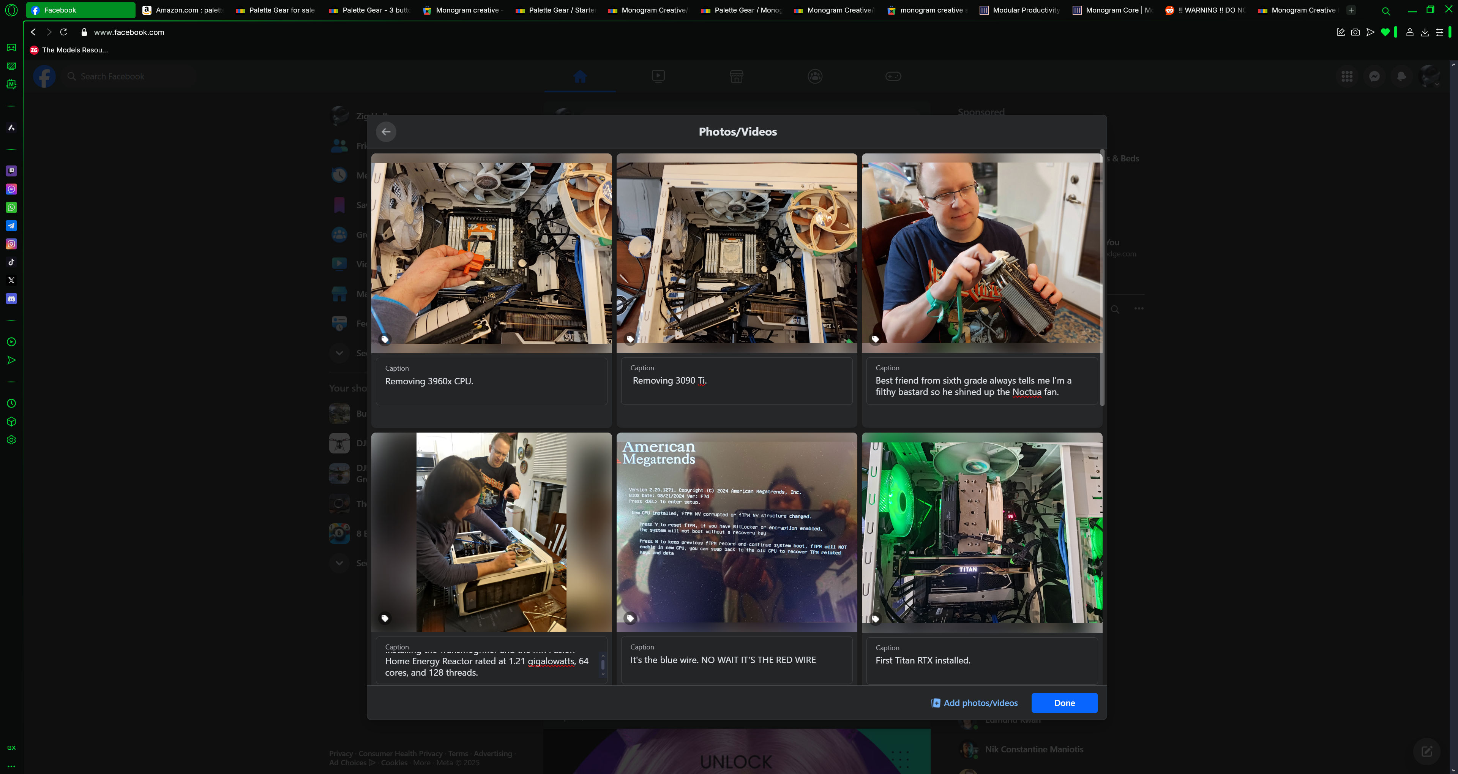This screenshot has height=774, width=1458.
Task: Edit the 'Home Energy Reactor' caption
Action: [491, 660]
